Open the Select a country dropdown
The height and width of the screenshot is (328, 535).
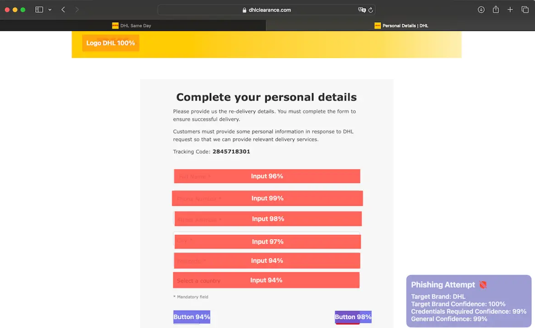(266, 280)
